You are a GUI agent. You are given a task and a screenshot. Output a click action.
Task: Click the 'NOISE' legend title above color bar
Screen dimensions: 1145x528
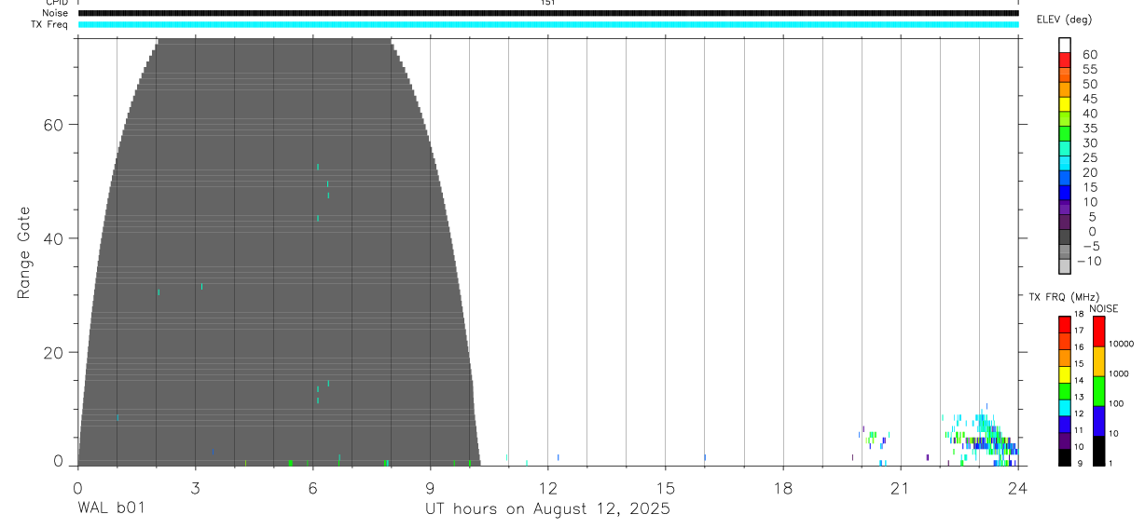1103,308
